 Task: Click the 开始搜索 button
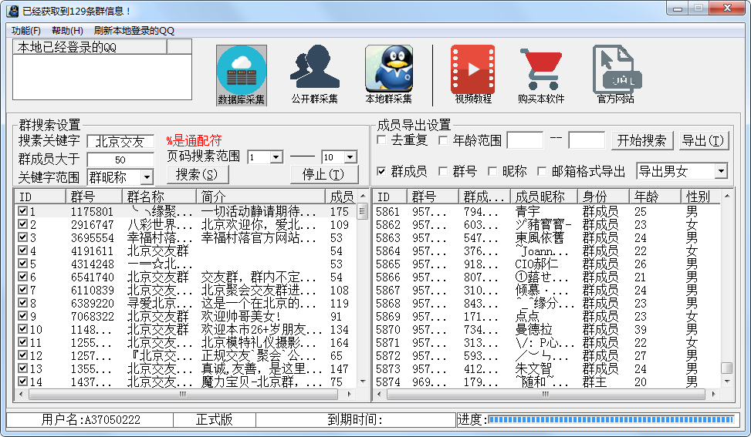coord(642,140)
